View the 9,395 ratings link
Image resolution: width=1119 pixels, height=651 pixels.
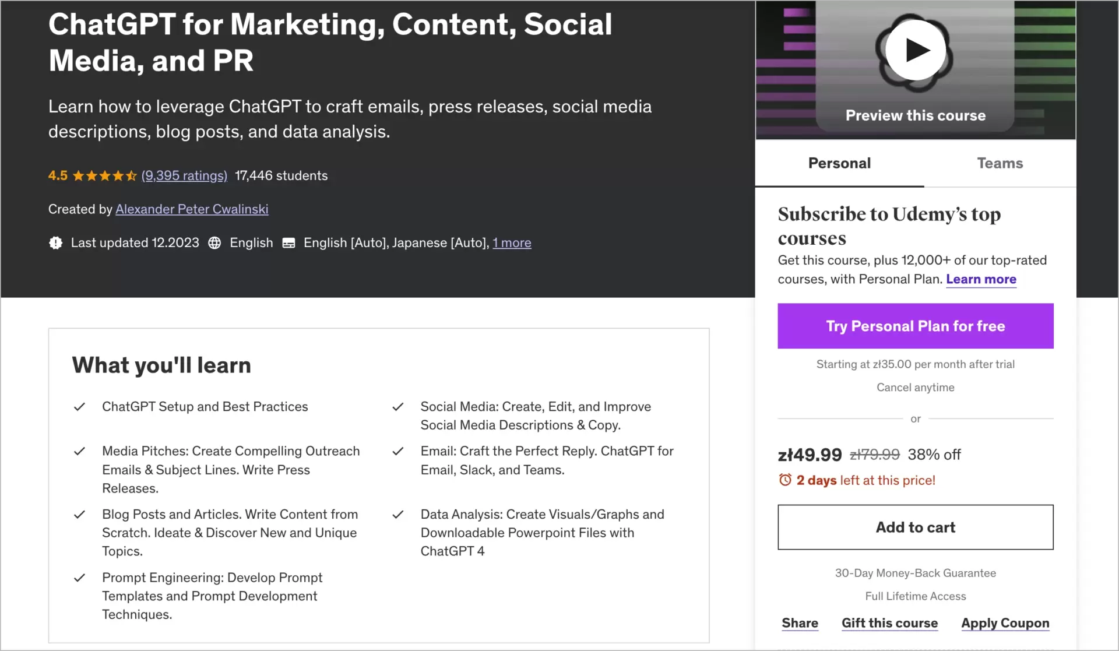click(184, 175)
